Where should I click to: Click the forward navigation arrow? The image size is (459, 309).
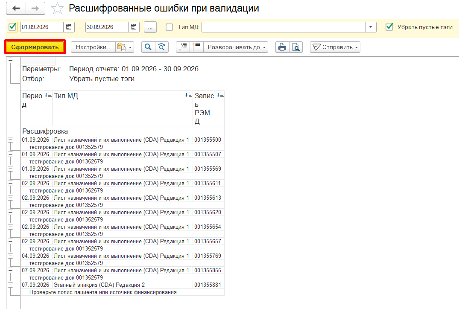tap(35, 8)
